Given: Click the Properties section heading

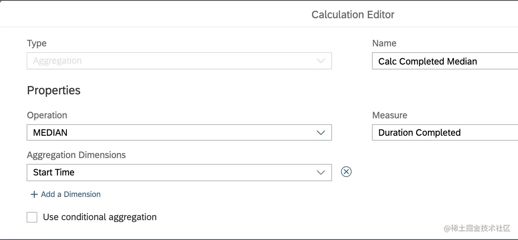Looking at the screenshot, I should pyautogui.click(x=54, y=91).
